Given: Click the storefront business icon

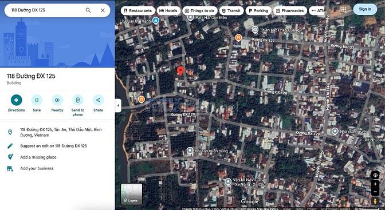Looking at the screenshot, I should [10, 168].
